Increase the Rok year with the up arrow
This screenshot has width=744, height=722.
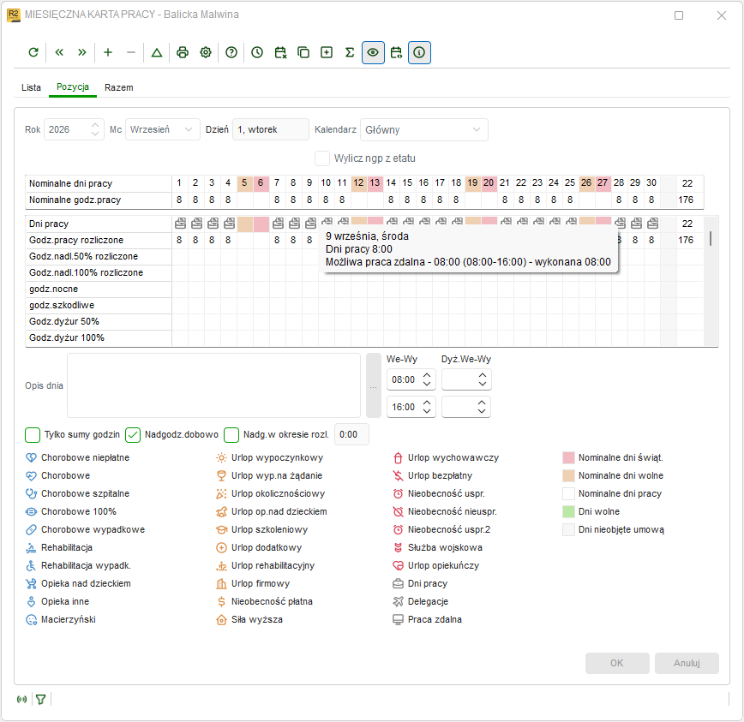pos(95,125)
